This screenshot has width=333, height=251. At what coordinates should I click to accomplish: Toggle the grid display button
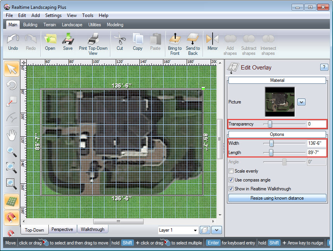click(x=12, y=202)
